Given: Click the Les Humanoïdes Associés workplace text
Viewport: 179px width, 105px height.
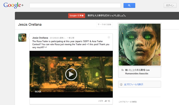Looking at the screenshot, I should pos(137,72).
